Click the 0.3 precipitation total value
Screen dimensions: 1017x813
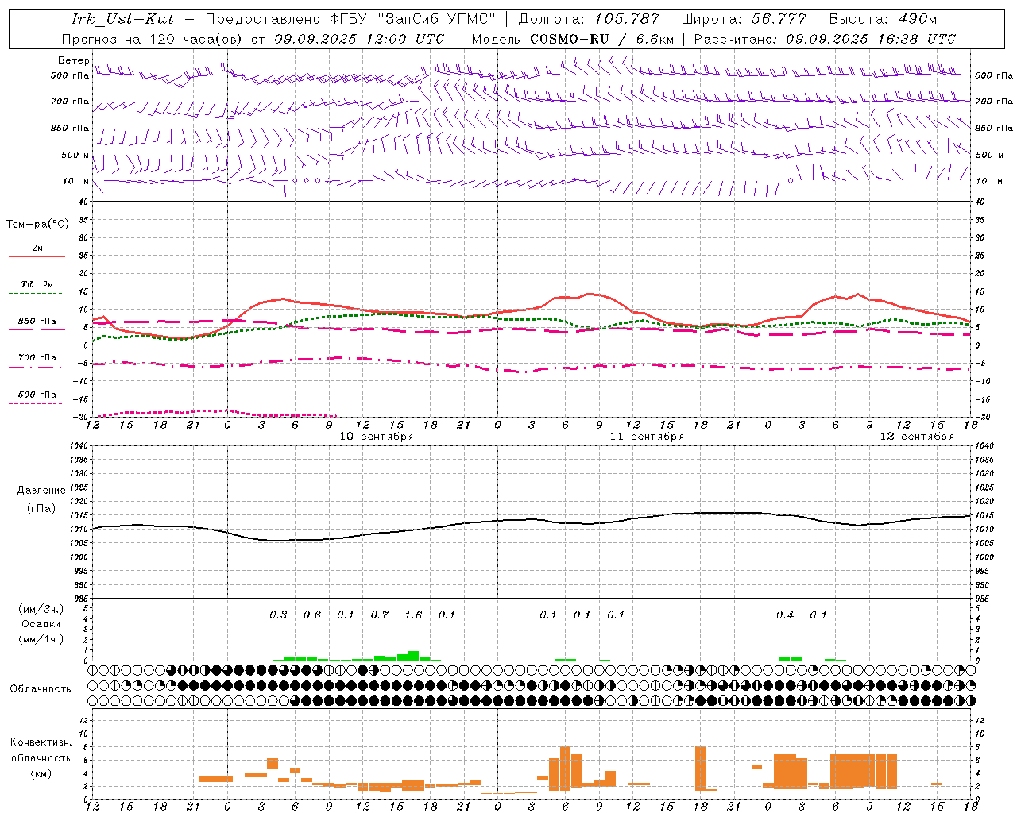(278, 615)
